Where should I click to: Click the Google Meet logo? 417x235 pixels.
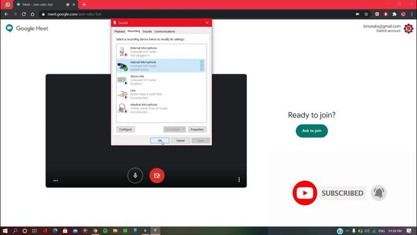tap(27, 28)
